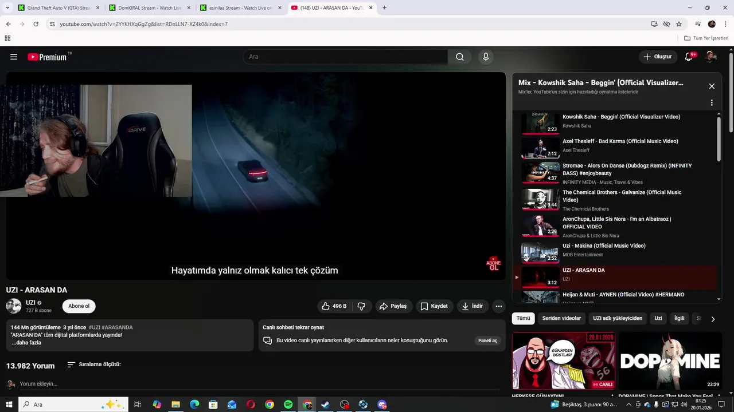Viewport: 734px width, 412px height.
Task: Dislike the UZI video
Action: pos(361,306)
